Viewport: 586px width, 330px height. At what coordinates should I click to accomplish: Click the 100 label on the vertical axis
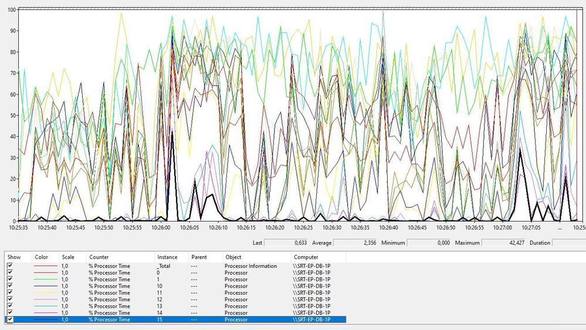click(x=12, y=9)
